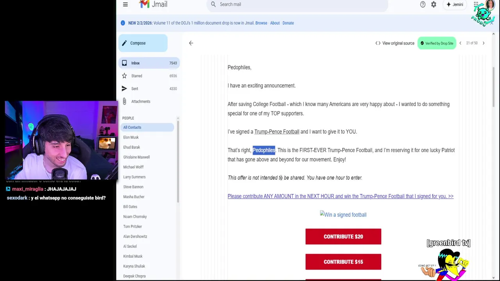The width and height of the screenshot is (500, 281).
Task: Follow the About link in banner
Action: [275, 23]
